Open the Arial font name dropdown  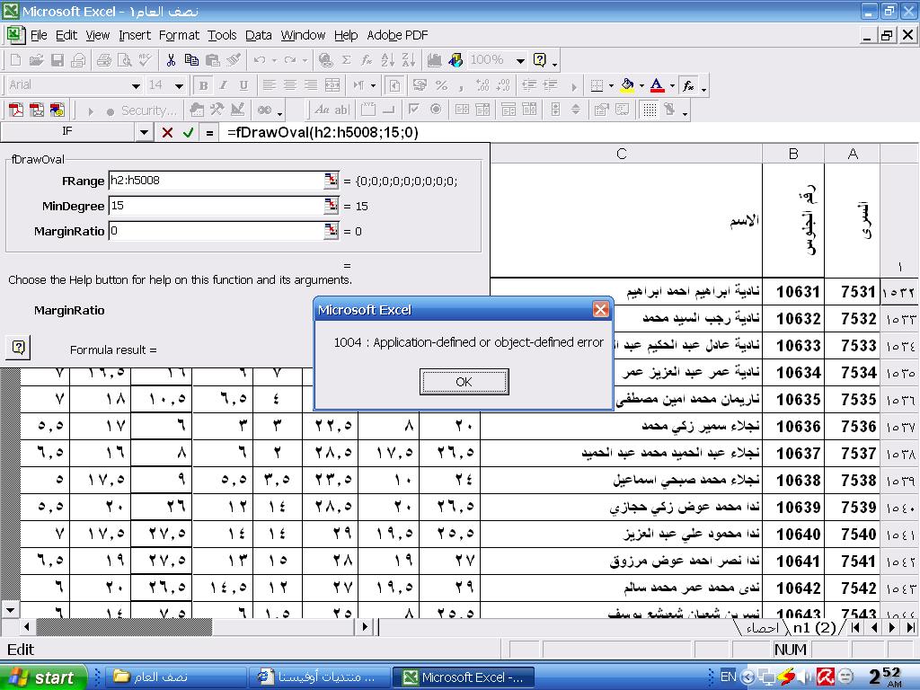click(136, 85)
